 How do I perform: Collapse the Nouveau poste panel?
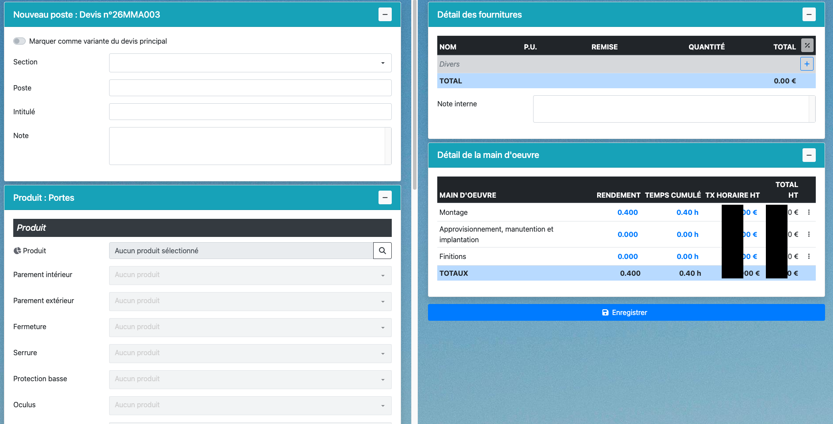(385, 15)
